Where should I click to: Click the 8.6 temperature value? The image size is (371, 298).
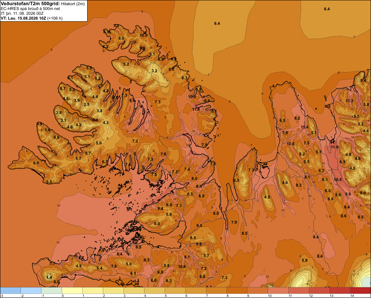coord(344,216)
